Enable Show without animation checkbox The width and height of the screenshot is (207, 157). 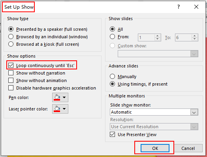coord(11,80)
